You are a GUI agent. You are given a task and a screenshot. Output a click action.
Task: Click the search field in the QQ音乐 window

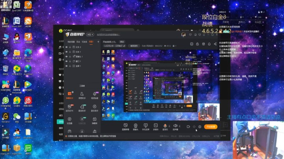click(x=117, y=30)
